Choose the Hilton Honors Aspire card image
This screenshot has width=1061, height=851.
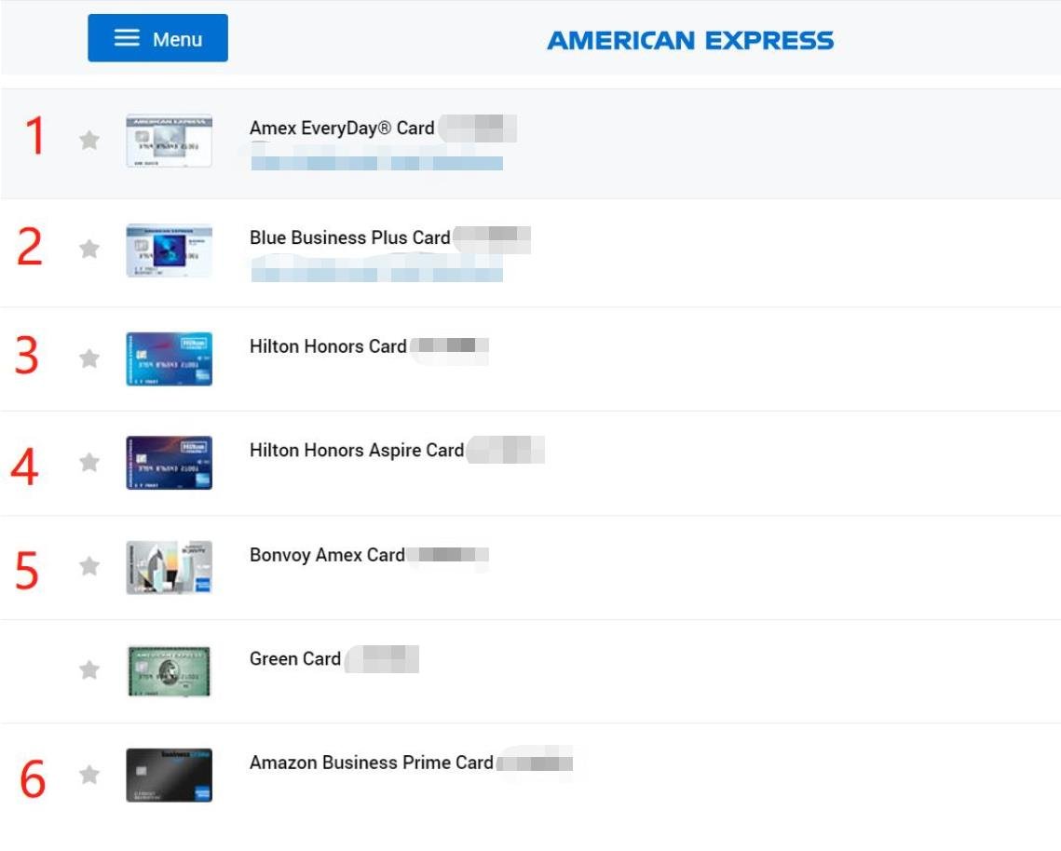pos(170,463)
